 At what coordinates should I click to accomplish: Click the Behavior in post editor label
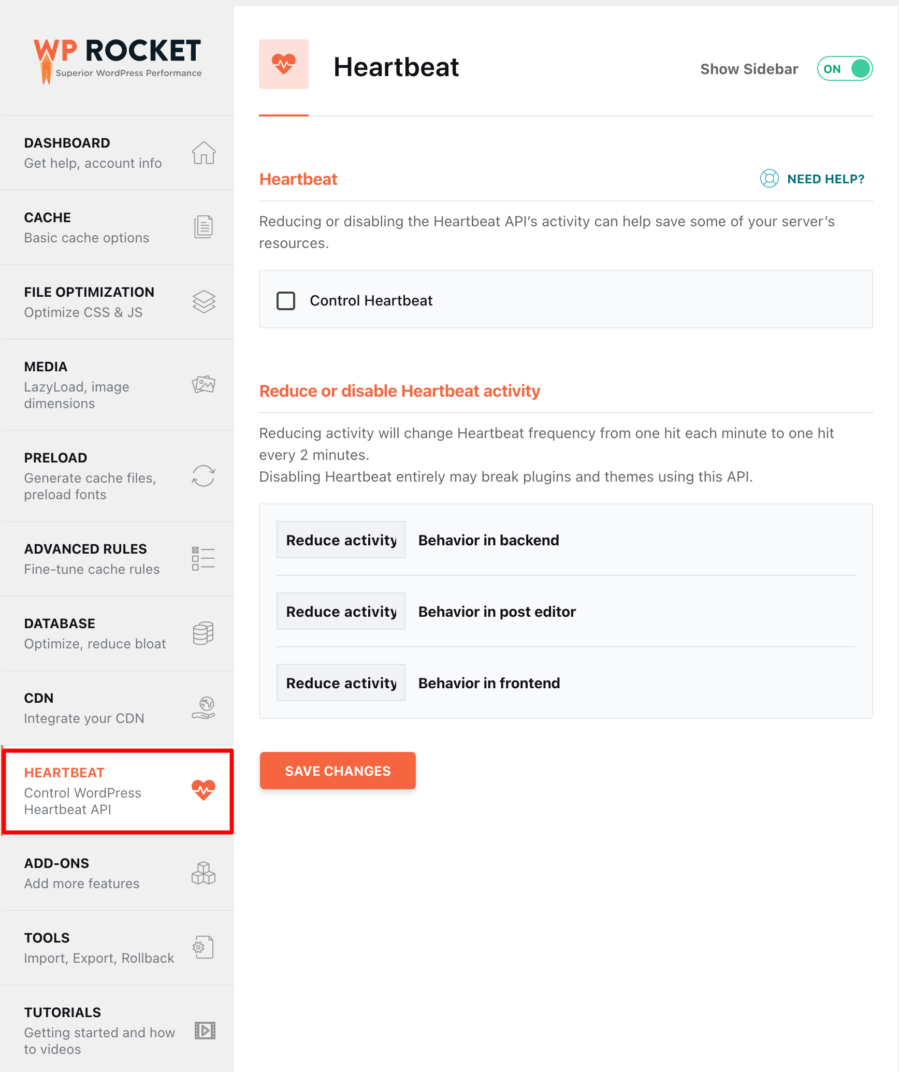[x=497, y=612]
